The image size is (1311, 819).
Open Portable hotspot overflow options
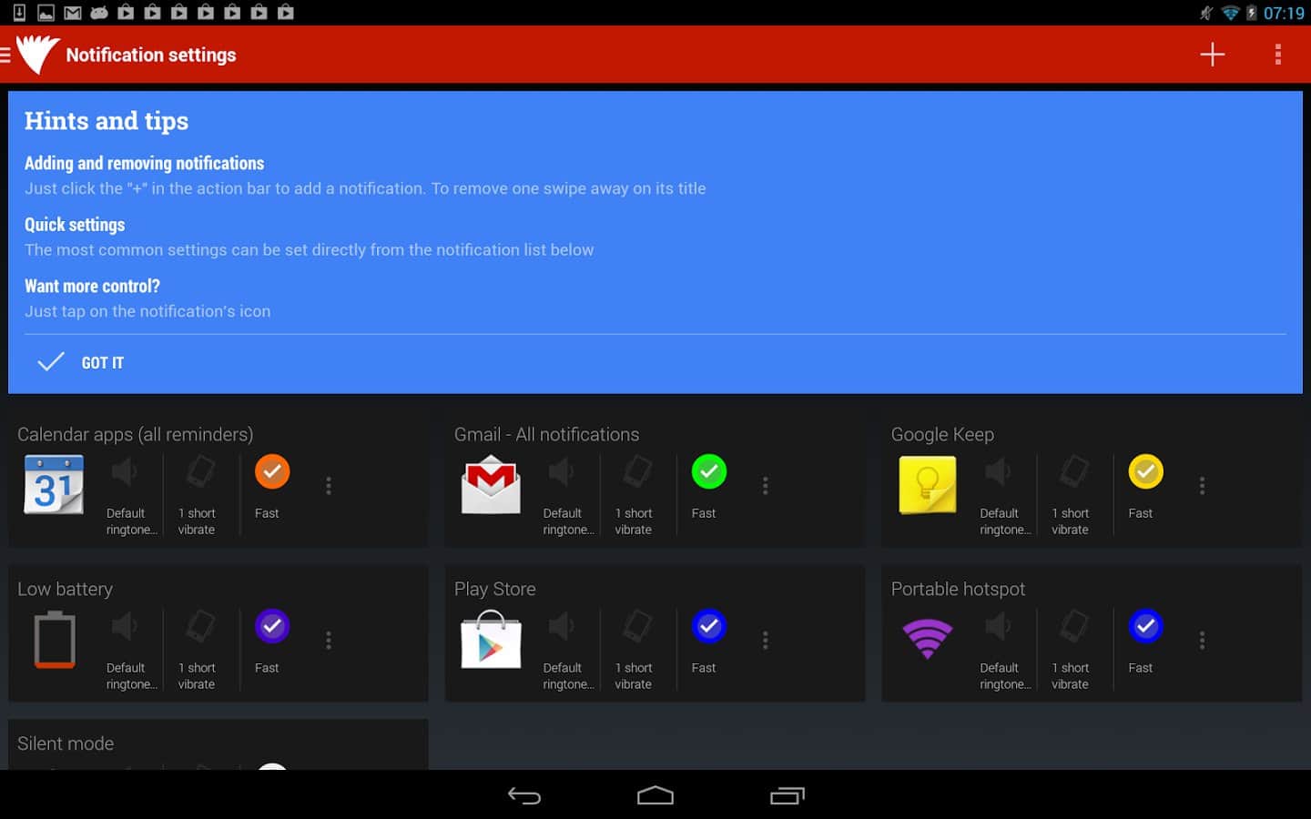[1202, 641]
